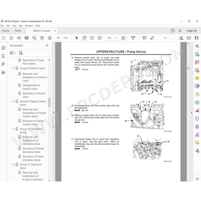Open the File menu

[2, 26]
